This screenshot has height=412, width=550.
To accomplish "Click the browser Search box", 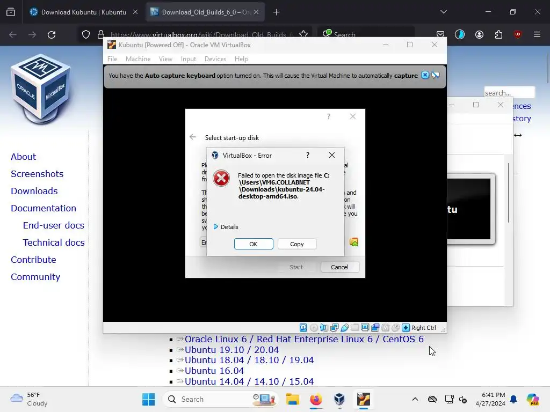I will coord(366,35).
